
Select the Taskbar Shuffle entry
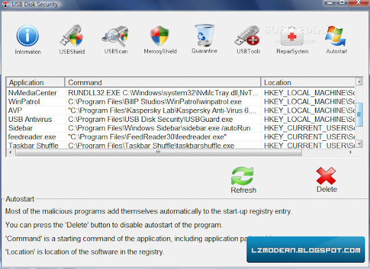(x=180, y=145)
